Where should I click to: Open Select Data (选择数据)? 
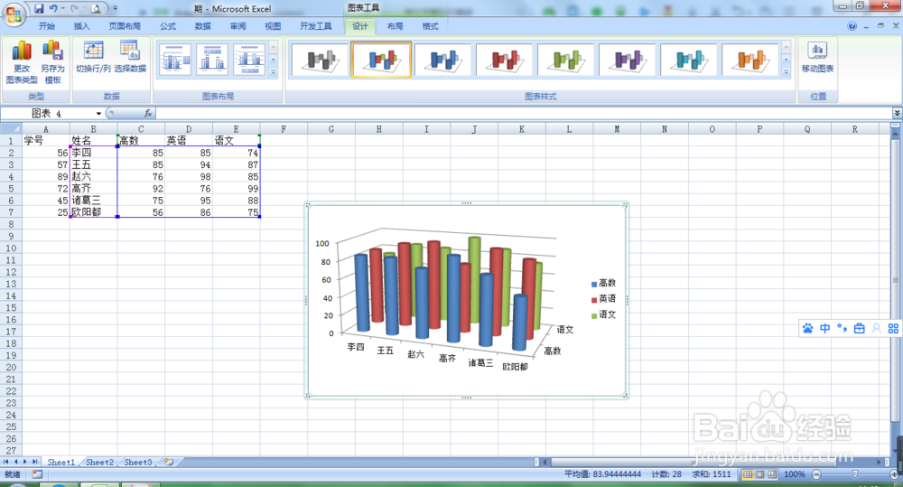pos(130,57)
